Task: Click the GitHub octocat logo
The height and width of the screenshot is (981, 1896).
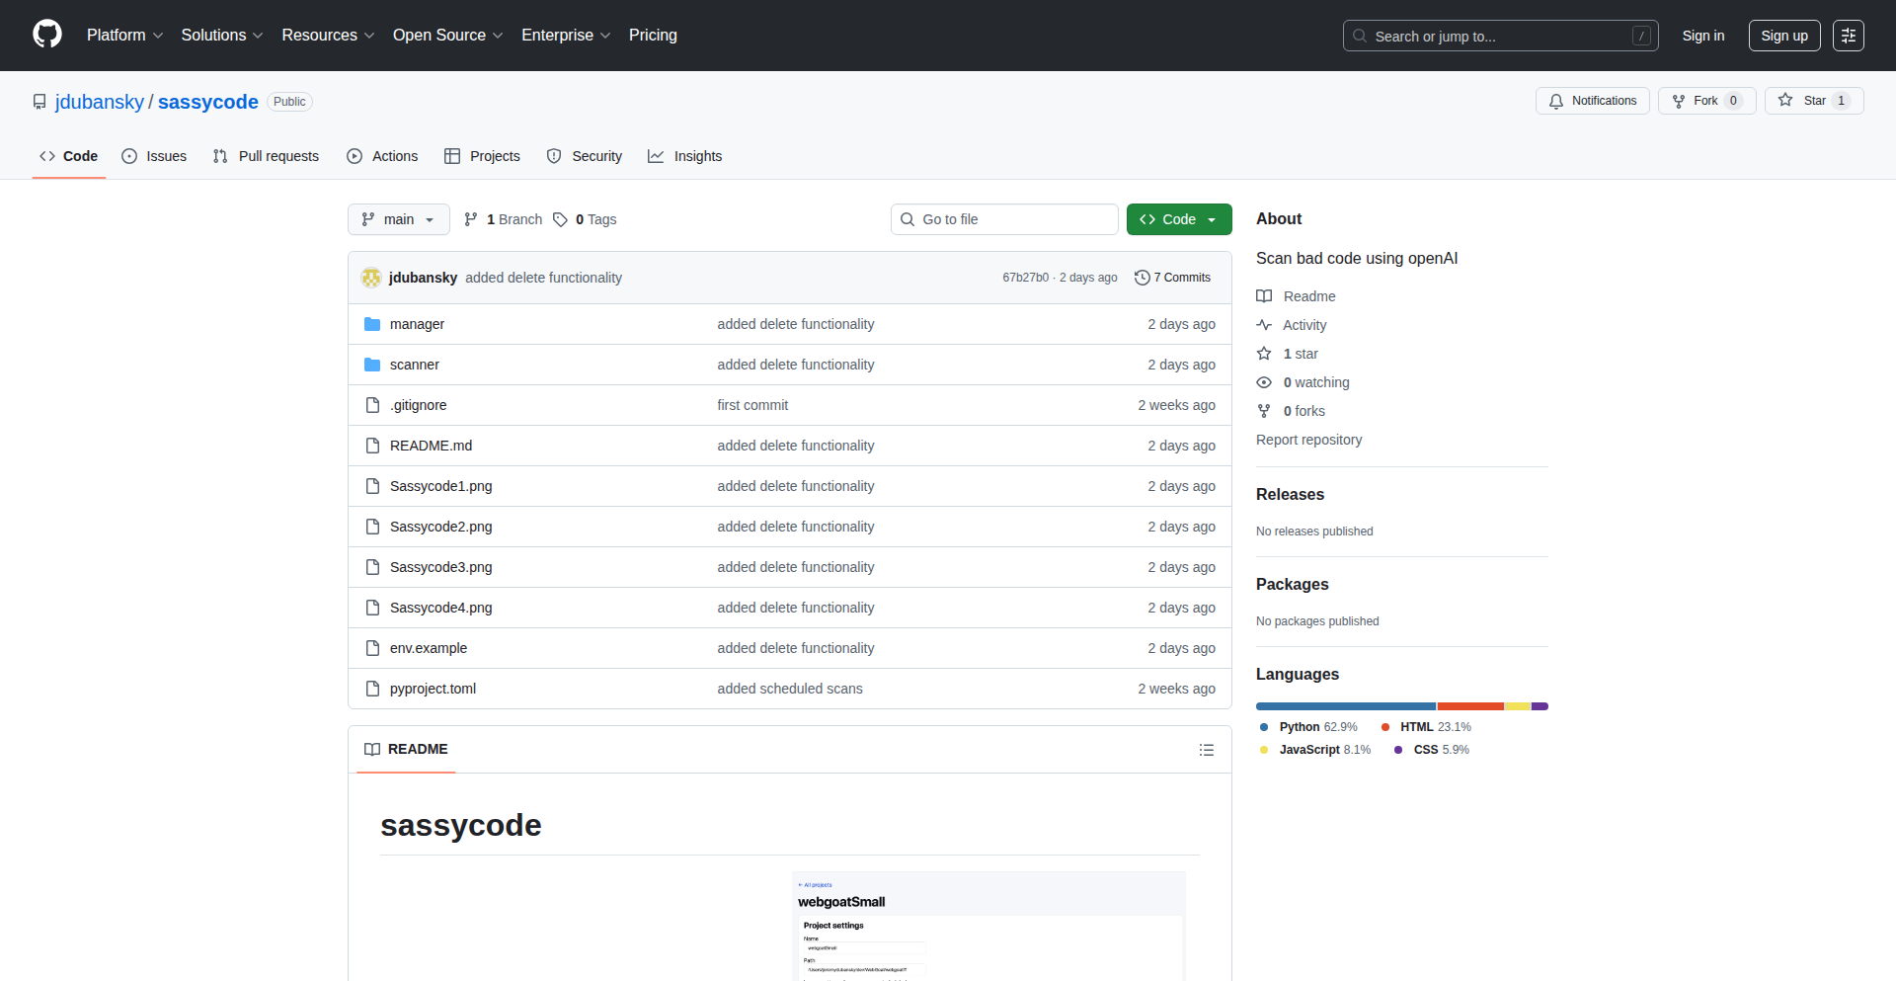Action: 46,35
